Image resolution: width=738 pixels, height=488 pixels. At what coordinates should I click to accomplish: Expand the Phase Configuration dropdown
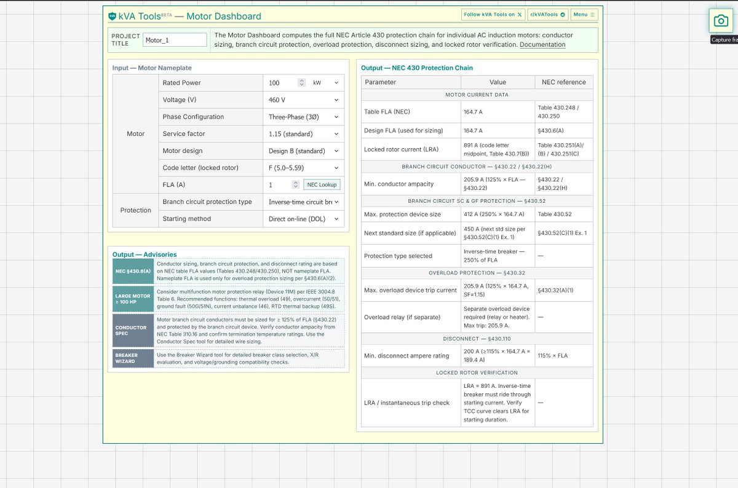(303, 117)
